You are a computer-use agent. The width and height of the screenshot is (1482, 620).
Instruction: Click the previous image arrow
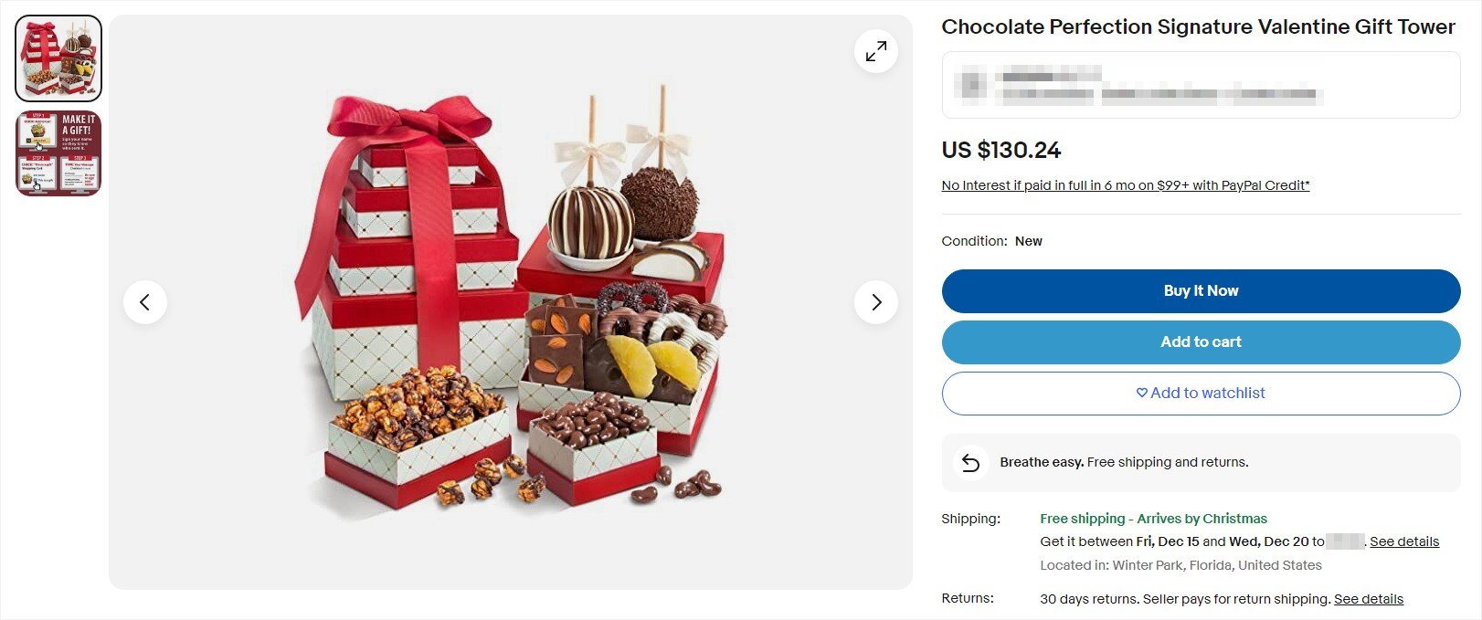(x=145, y=301)
